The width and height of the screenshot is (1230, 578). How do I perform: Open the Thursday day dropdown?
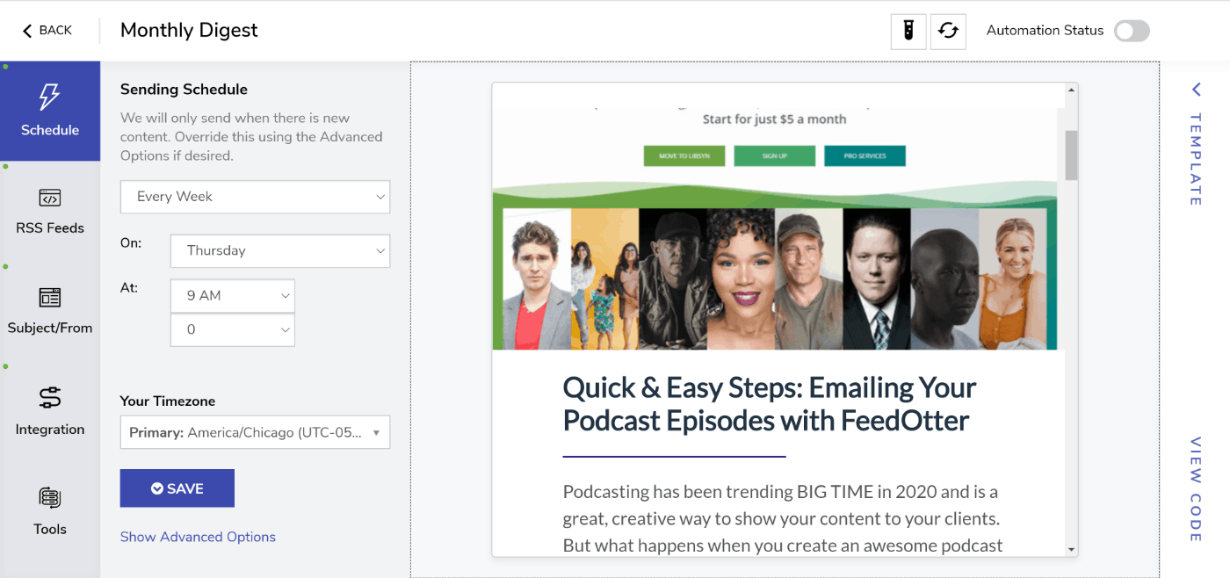pos(279,250)
